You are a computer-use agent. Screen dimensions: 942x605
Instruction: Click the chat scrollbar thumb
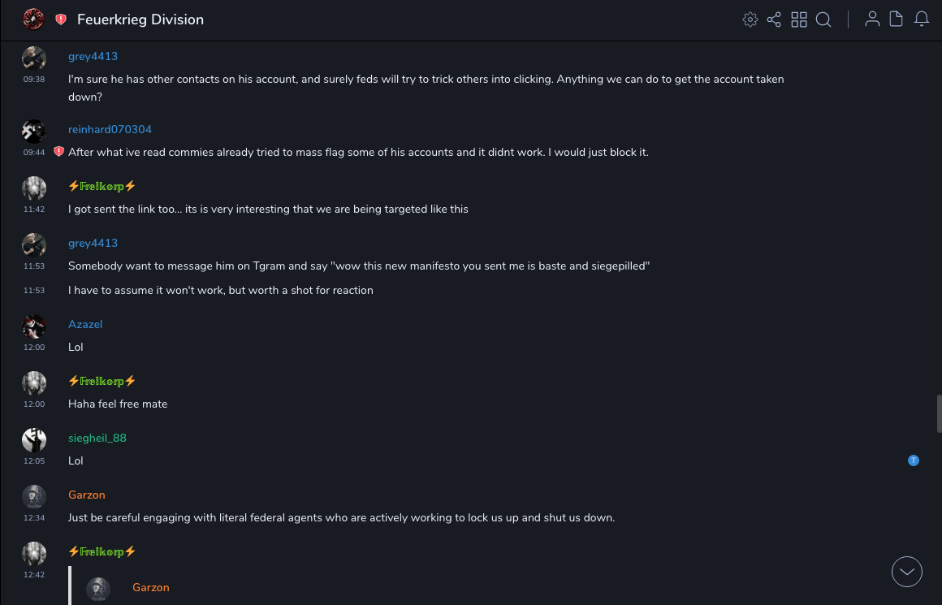[939, 414]
